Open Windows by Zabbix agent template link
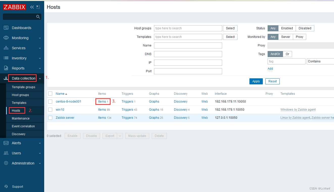The width and height of the screenshot is (334, 192). click(x=298, y=110)
